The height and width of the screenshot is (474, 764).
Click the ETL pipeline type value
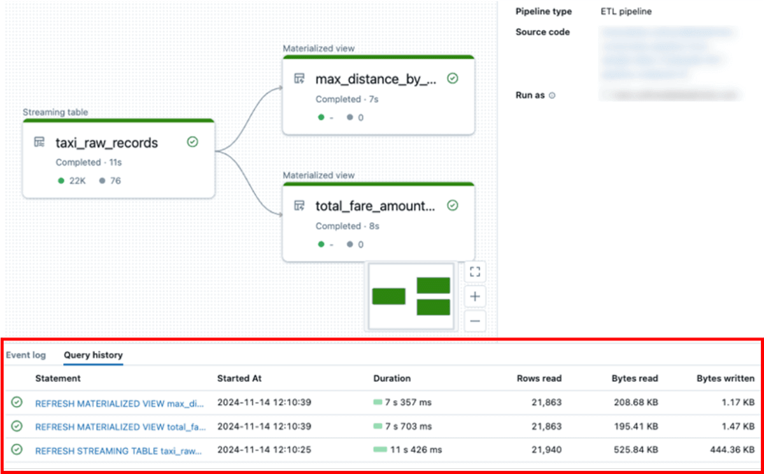click(x=626, y=11)
